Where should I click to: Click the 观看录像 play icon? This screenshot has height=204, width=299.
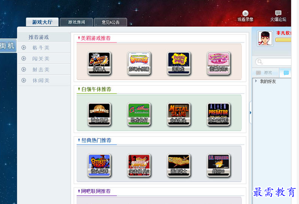click(245, 13)
